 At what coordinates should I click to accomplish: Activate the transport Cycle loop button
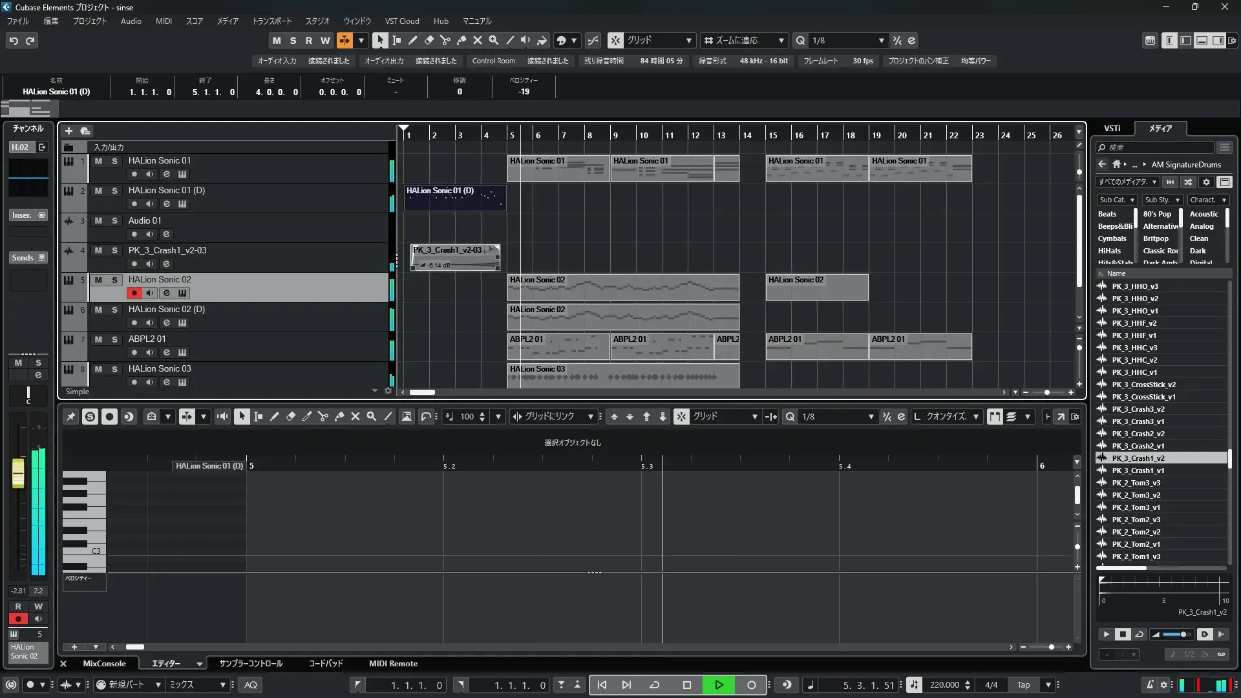pos(654,685)
